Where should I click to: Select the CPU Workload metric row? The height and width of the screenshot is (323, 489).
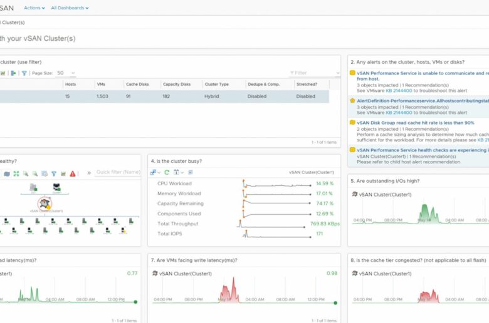point(244,184)
